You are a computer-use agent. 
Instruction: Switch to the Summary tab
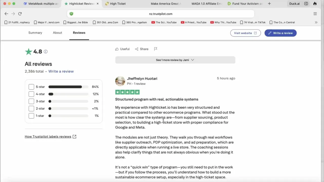35,33
